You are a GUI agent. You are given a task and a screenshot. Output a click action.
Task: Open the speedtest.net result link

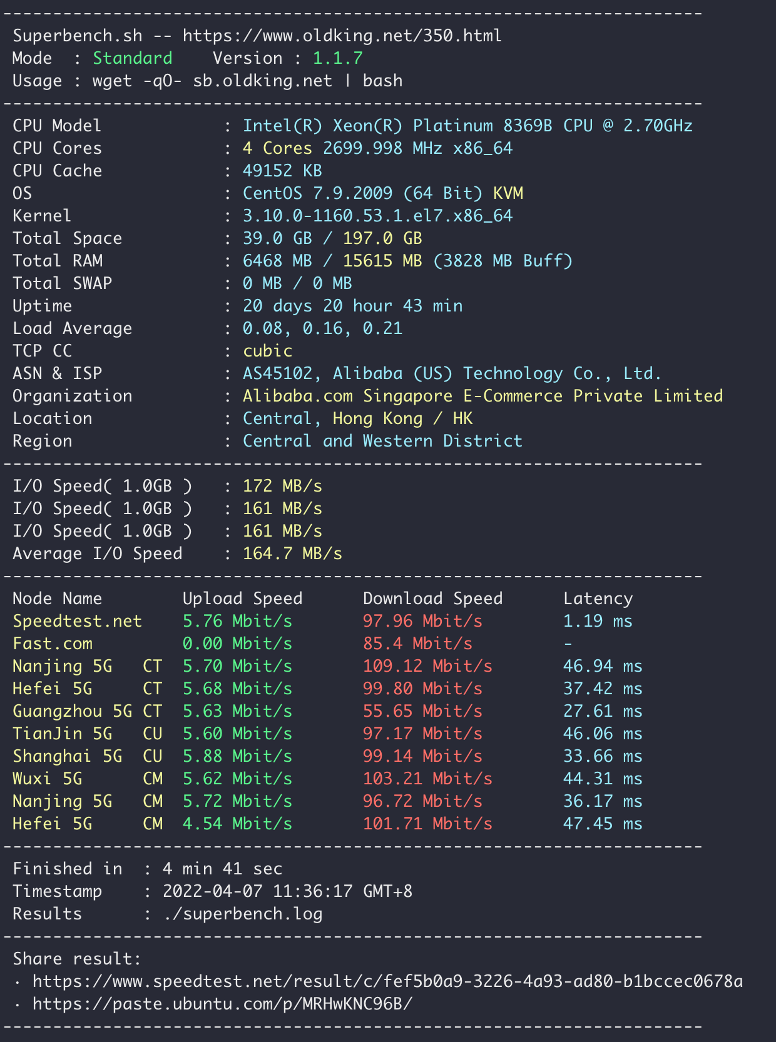387,981
